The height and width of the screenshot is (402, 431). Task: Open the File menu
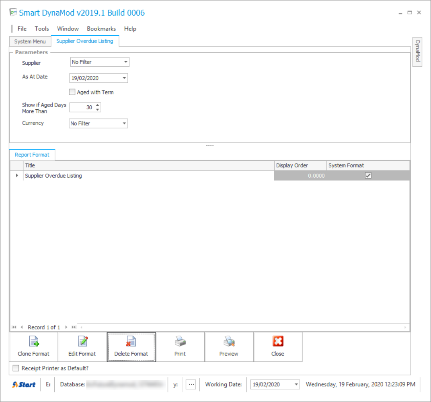click(22, 28)
